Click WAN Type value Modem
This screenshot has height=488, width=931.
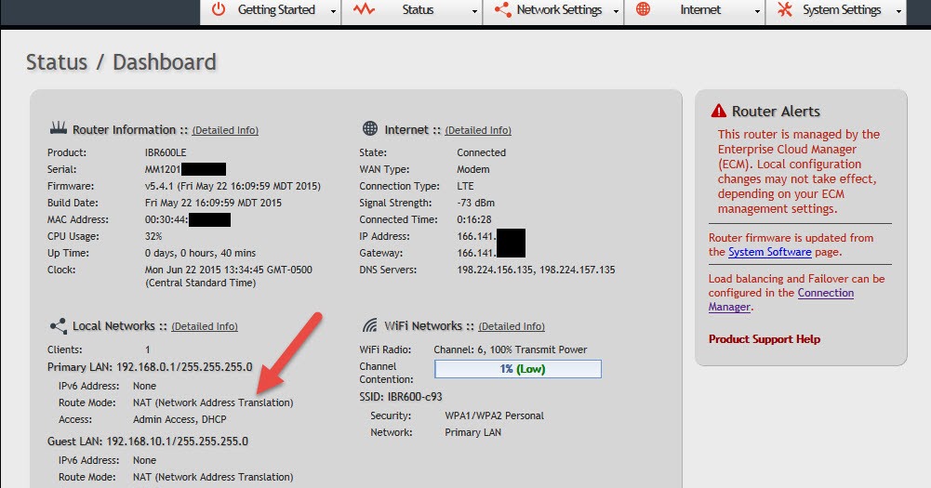tap(473, 169)
